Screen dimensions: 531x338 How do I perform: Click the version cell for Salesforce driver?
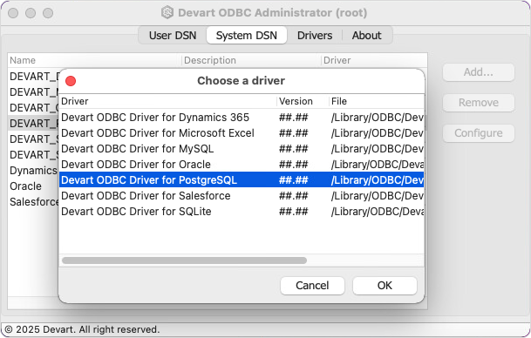pos(294,195)
